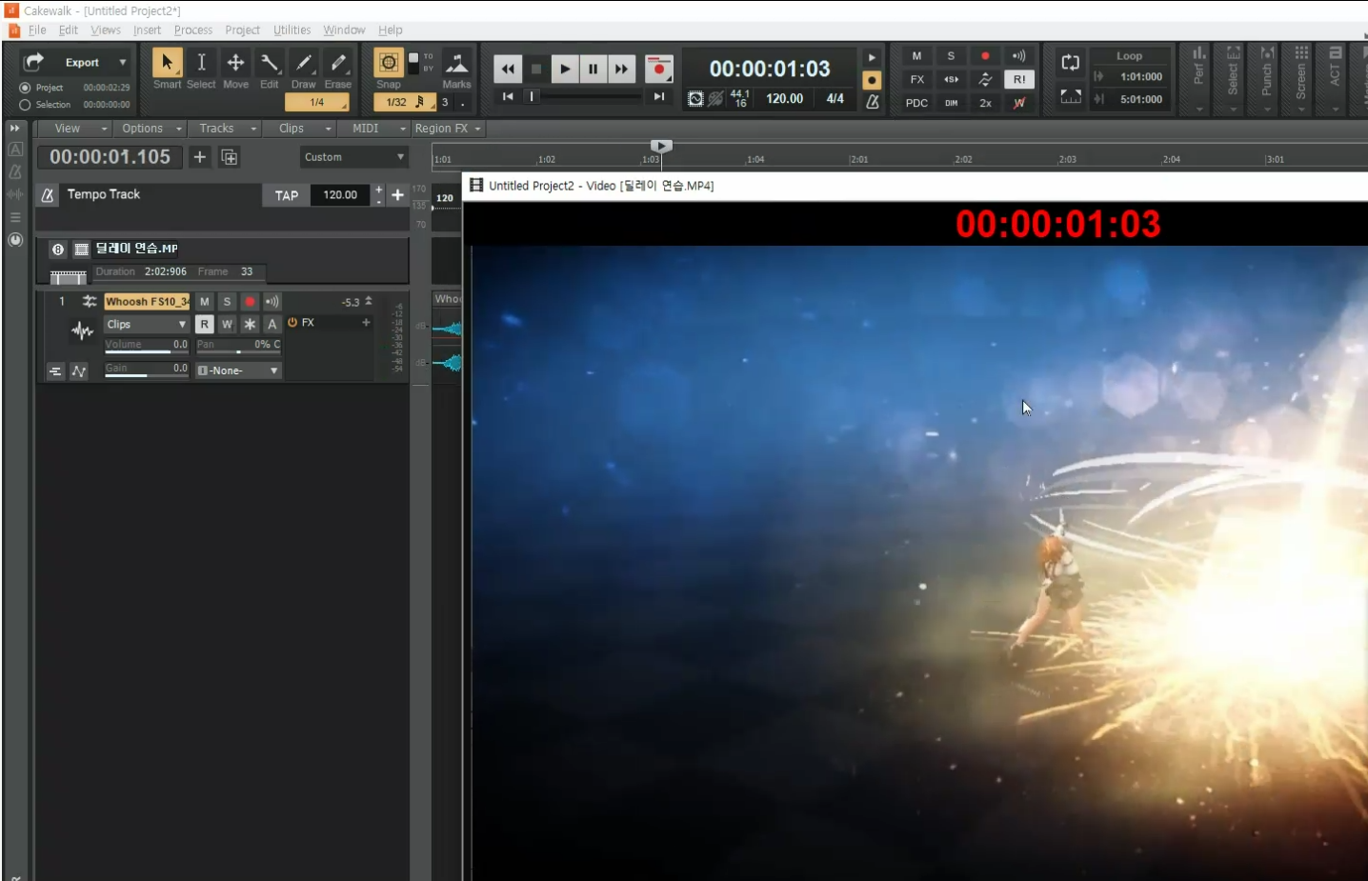Image resolution: width=1368 pixels, height=881 pixels.
Task: Activate the Edit wrench tool
Action: tap(270, 63)
